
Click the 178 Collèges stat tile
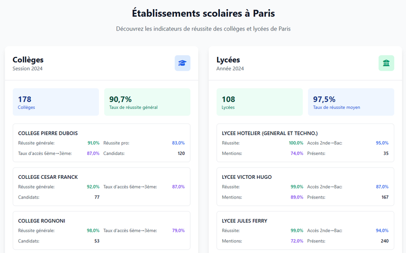(x=56, y=102)
